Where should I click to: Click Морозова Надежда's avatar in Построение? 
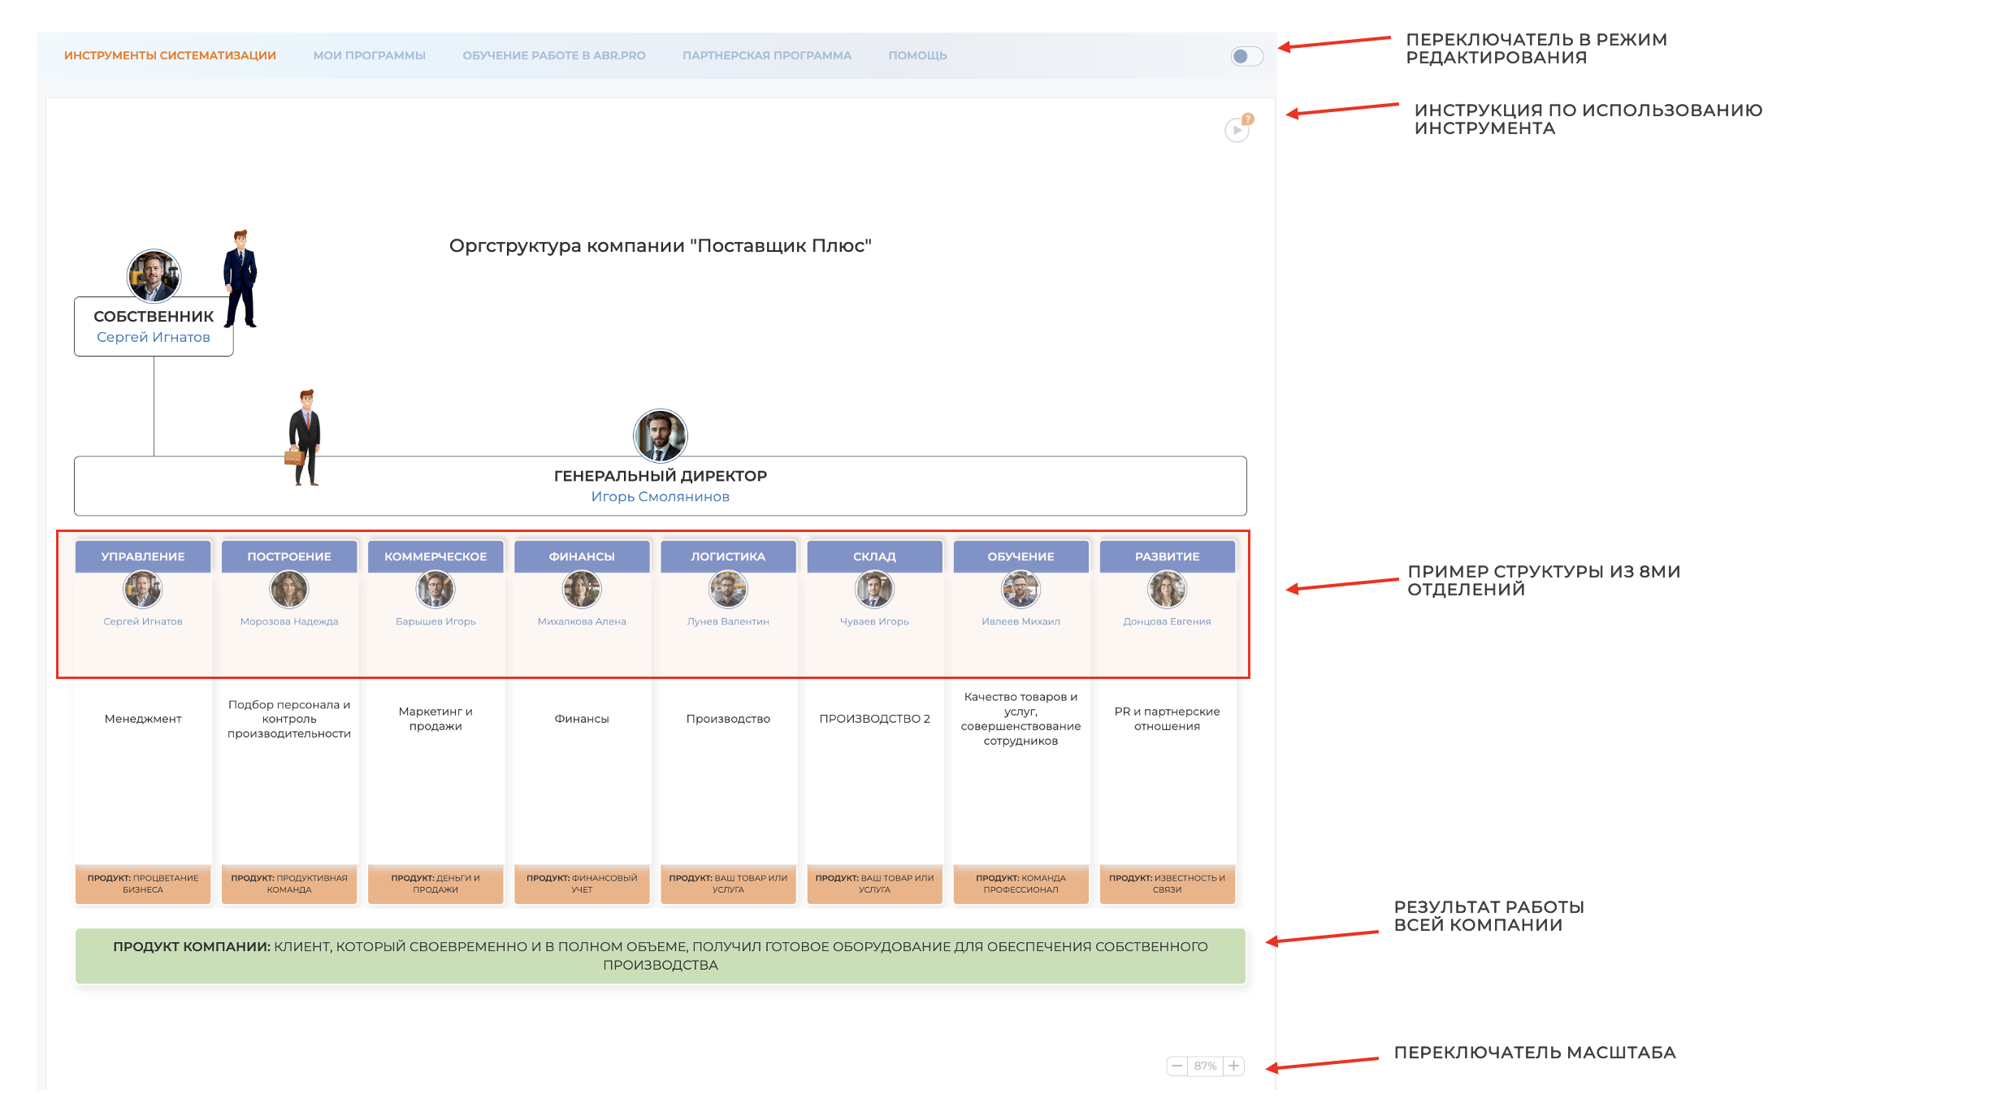click(x=289, y=589)
